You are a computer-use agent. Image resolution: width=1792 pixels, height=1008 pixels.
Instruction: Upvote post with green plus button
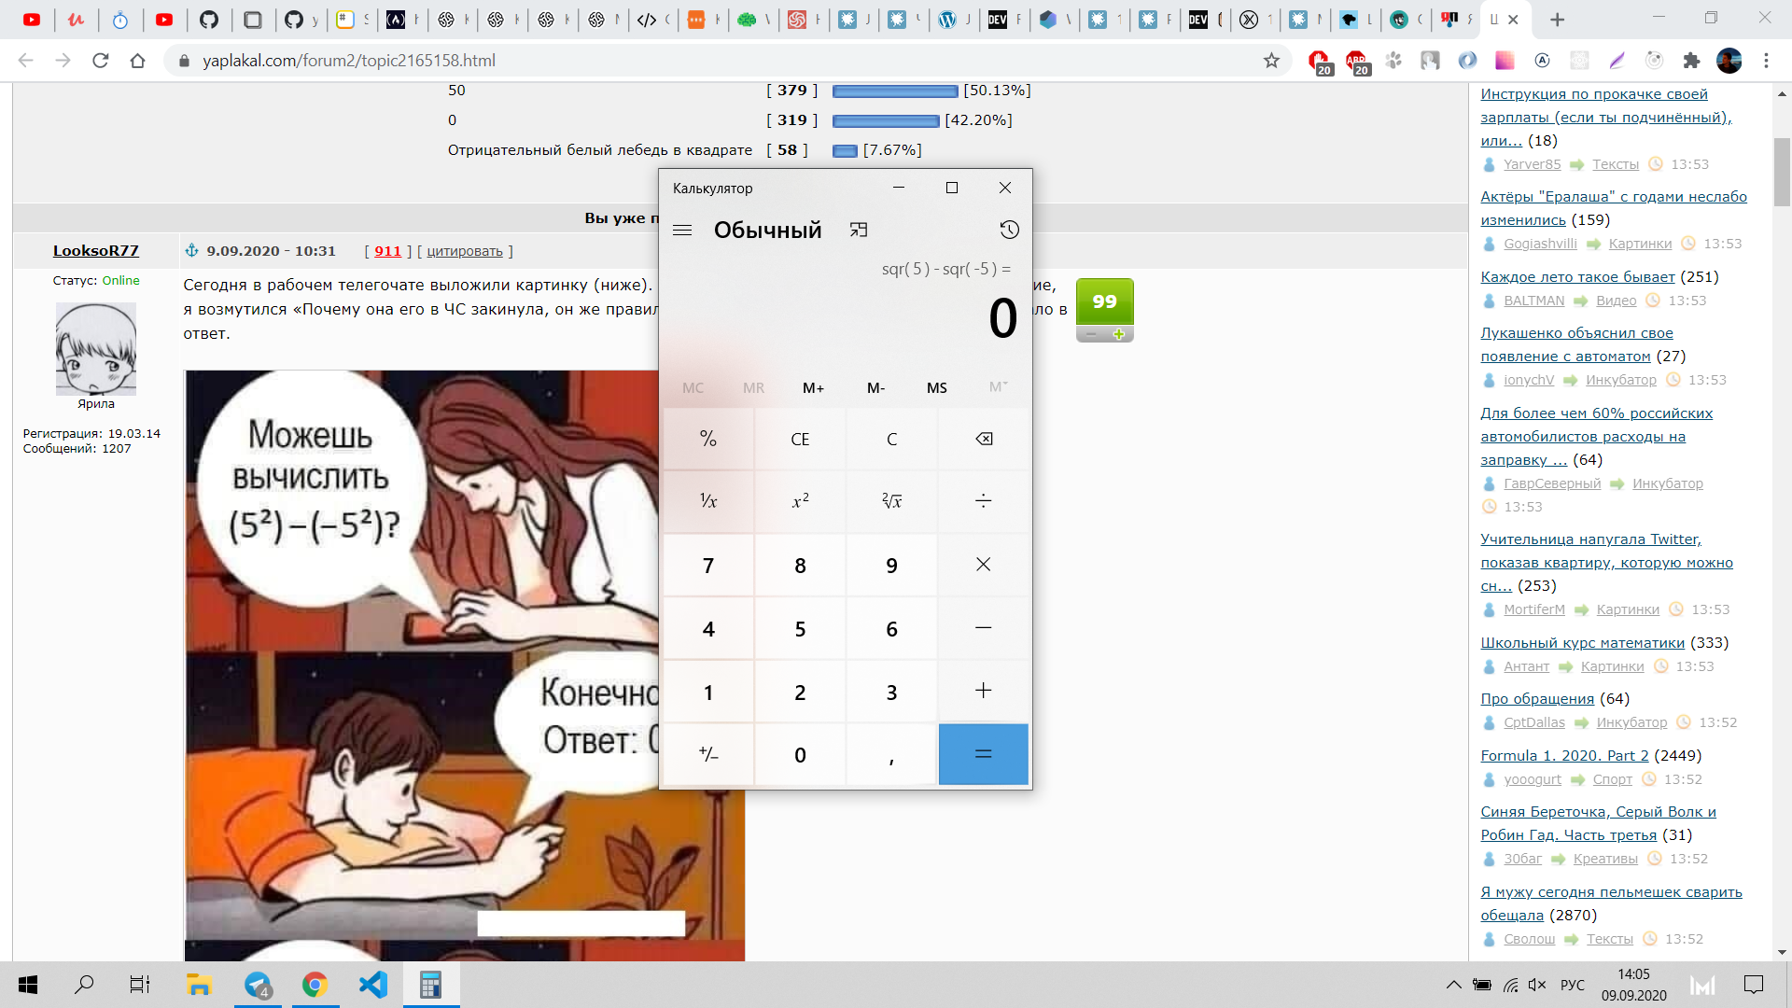[1118, 334]
